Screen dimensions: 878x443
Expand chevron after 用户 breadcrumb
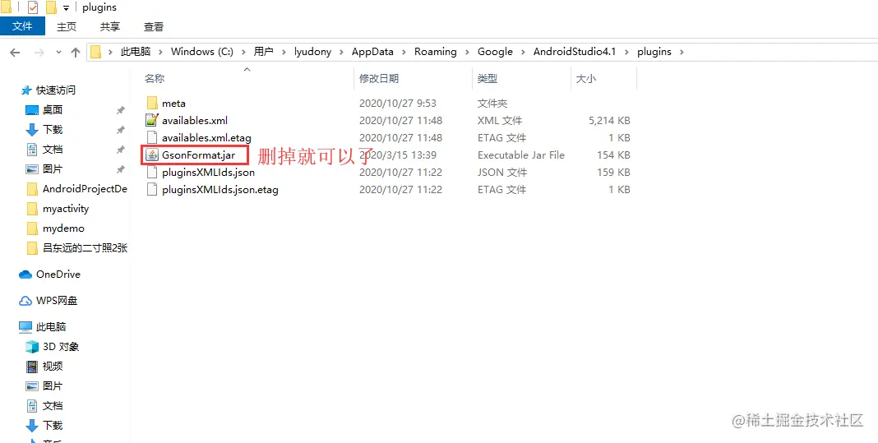284,52
